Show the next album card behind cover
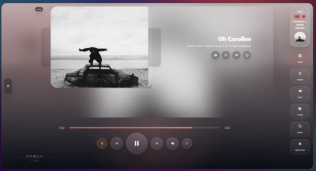 click(155, 47)
